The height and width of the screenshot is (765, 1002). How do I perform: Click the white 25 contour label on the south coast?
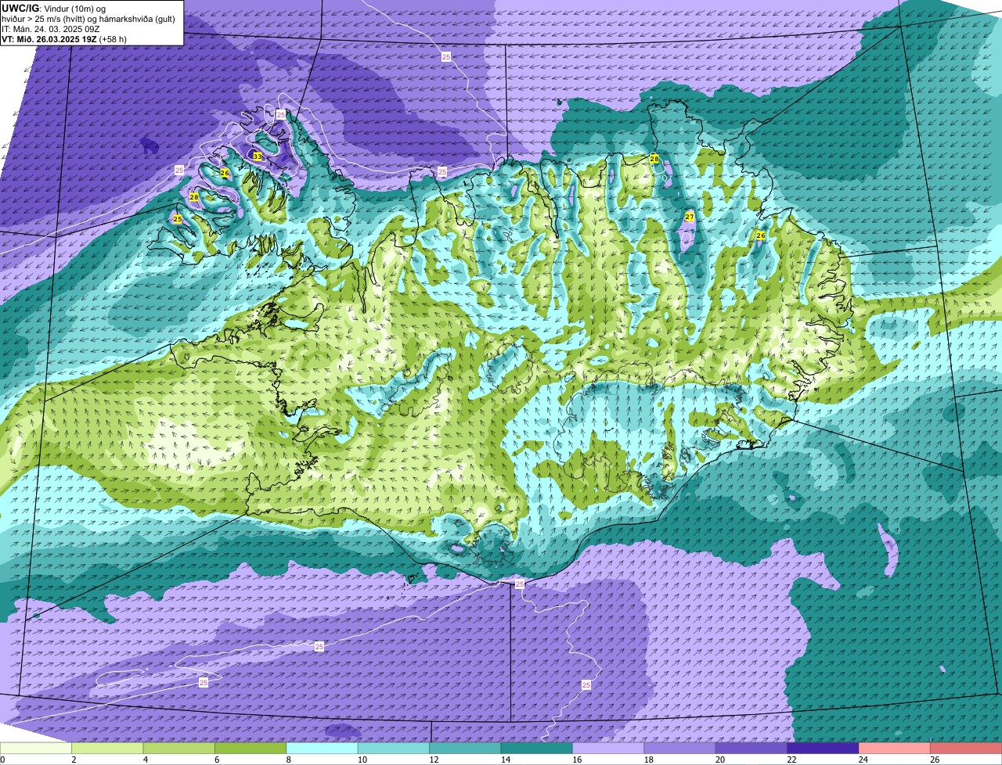click(520, 584)
